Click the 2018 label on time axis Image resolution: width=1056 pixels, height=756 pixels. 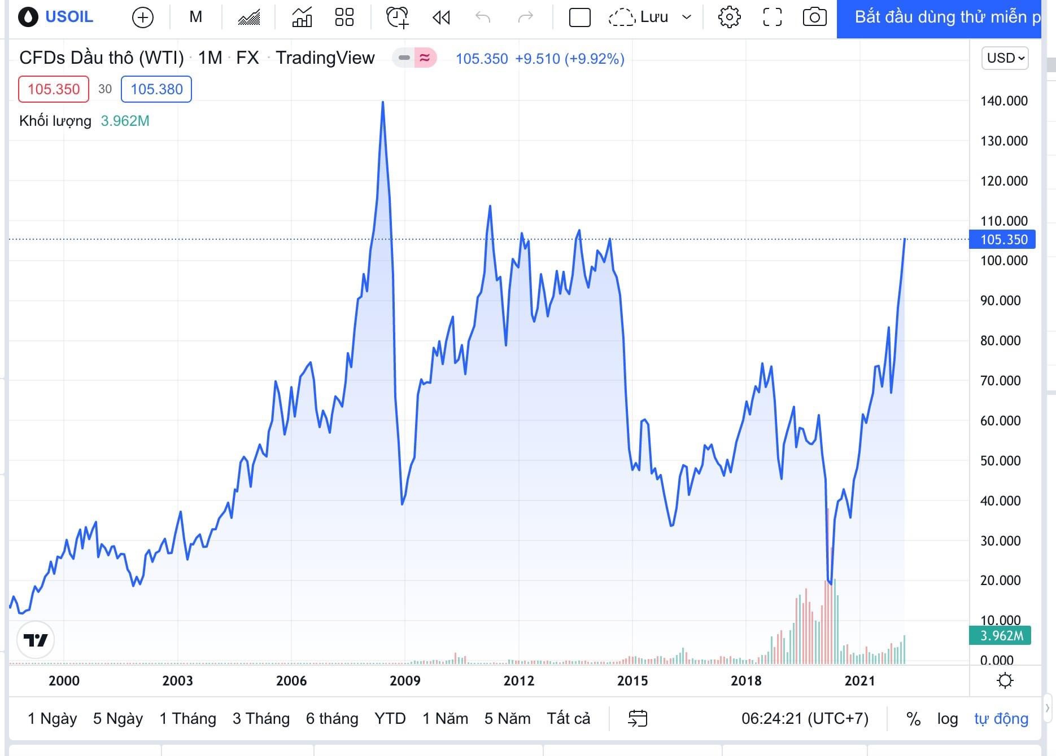[746, 681]
